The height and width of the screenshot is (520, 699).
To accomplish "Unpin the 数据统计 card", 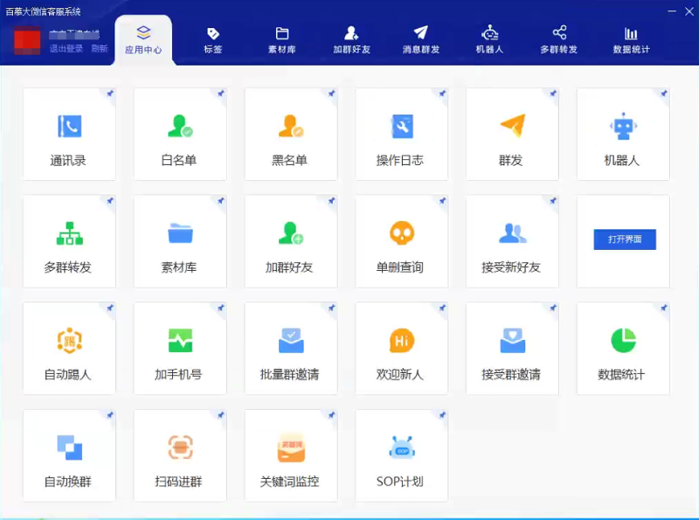I will tap(663, 308).
